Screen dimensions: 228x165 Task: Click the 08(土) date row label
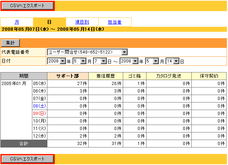click(x=39, y=106)
